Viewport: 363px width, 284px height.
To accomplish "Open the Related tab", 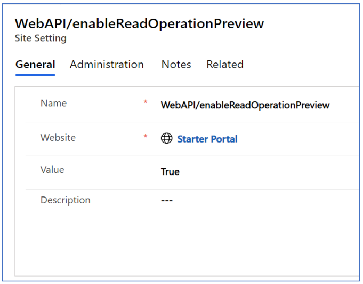I will [225, 65].
